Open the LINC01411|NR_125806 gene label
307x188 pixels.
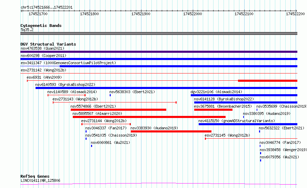[x=40, y=180]
